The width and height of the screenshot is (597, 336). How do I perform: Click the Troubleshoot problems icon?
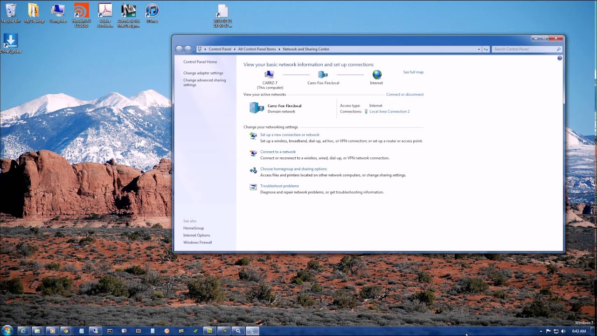tap(253, 187)
